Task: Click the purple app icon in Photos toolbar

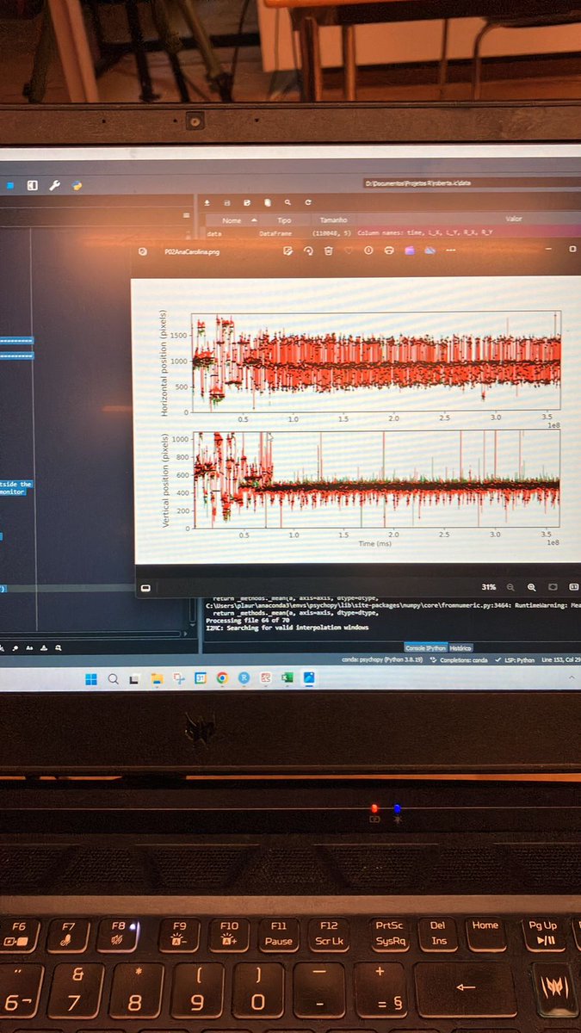Action: [x=409, y=251]
